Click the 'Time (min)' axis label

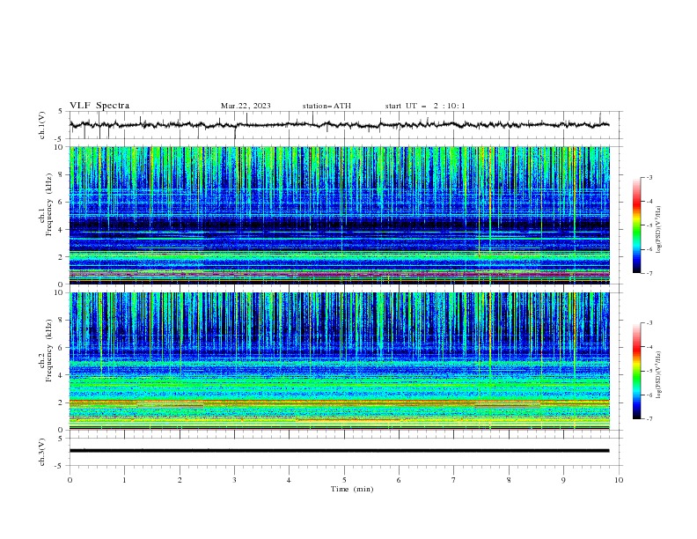(x=352, y=489)
